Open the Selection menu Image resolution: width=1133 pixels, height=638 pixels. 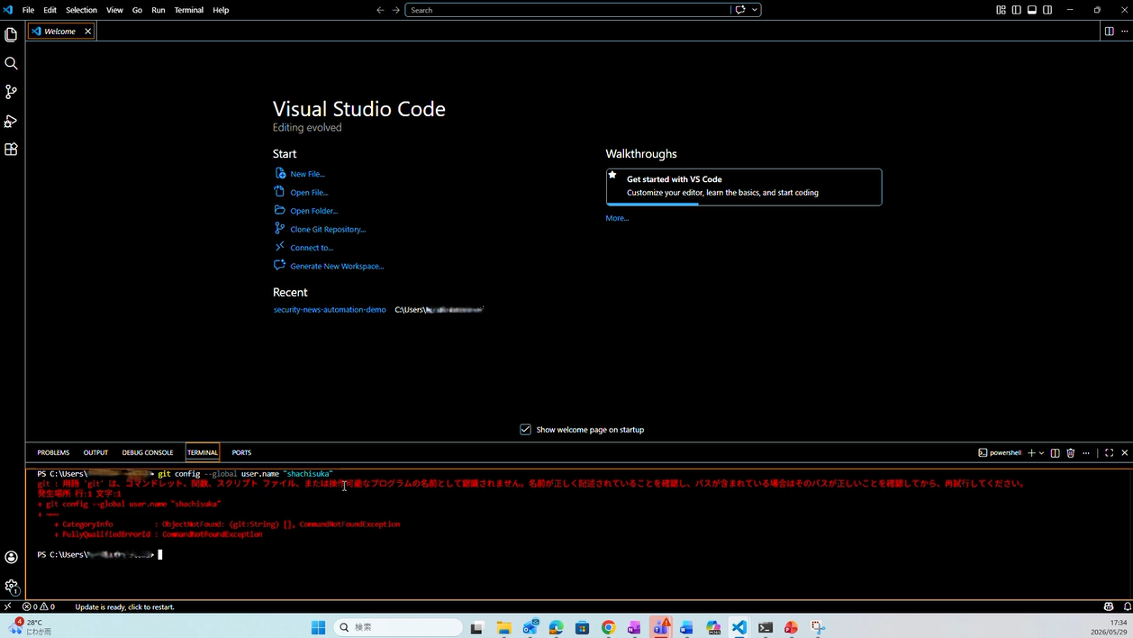81,10
